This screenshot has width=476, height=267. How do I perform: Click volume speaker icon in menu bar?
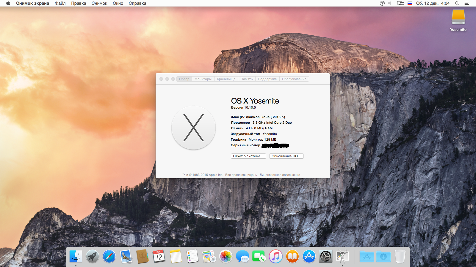coord(390,3)
